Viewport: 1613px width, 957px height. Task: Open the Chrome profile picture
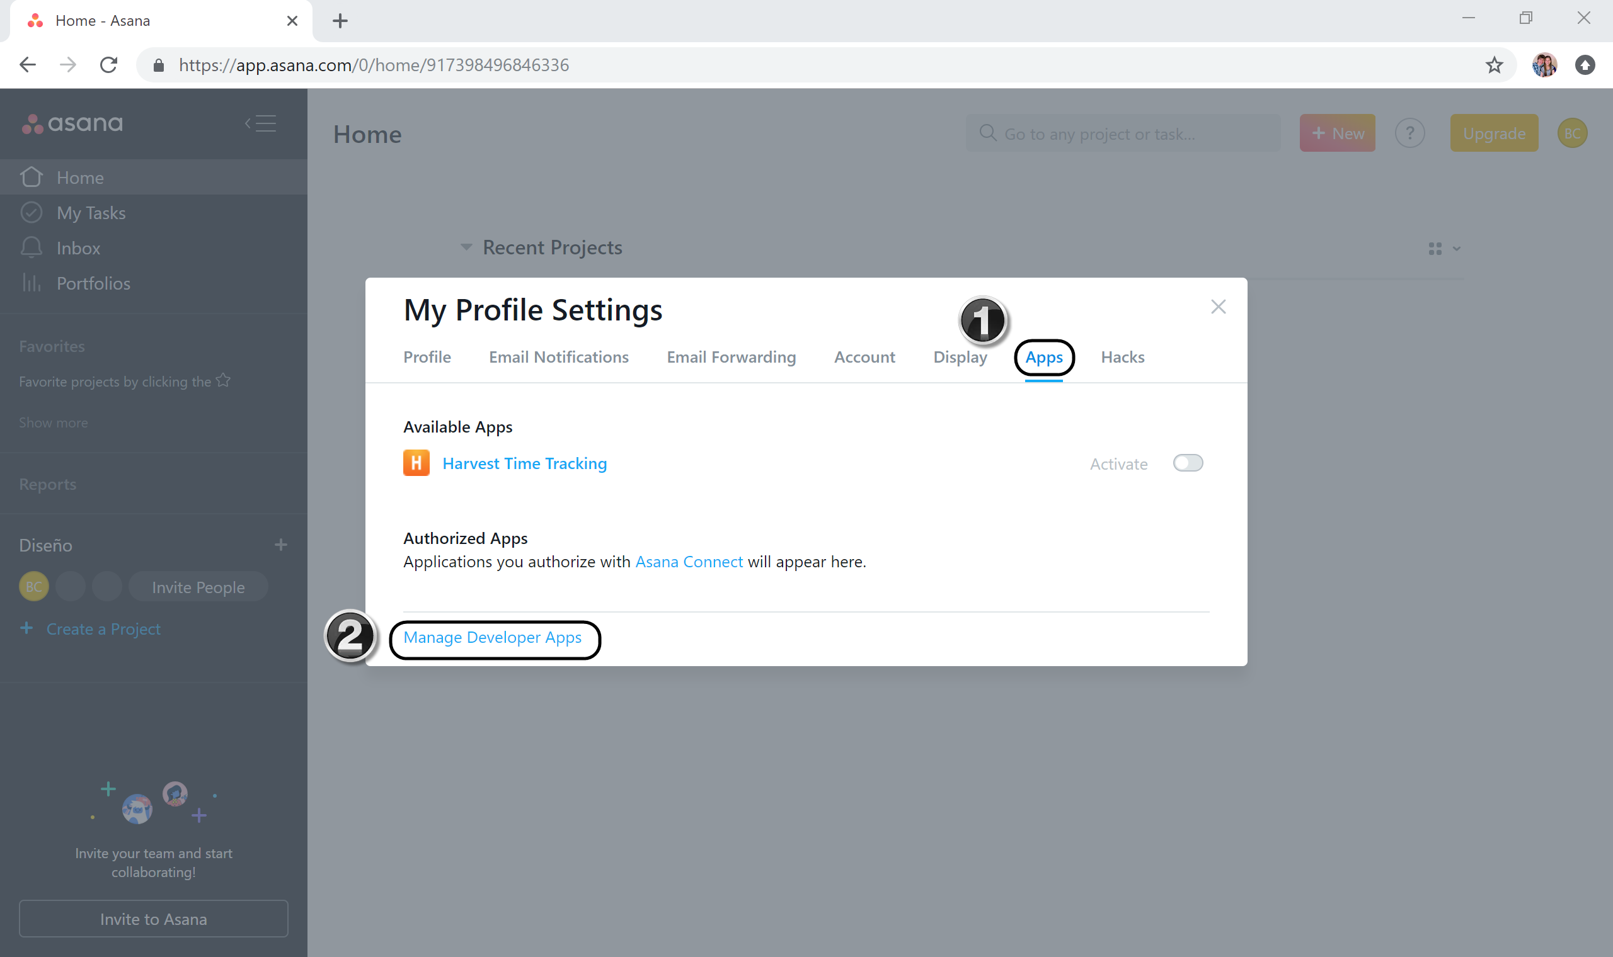coord(1544,64)
